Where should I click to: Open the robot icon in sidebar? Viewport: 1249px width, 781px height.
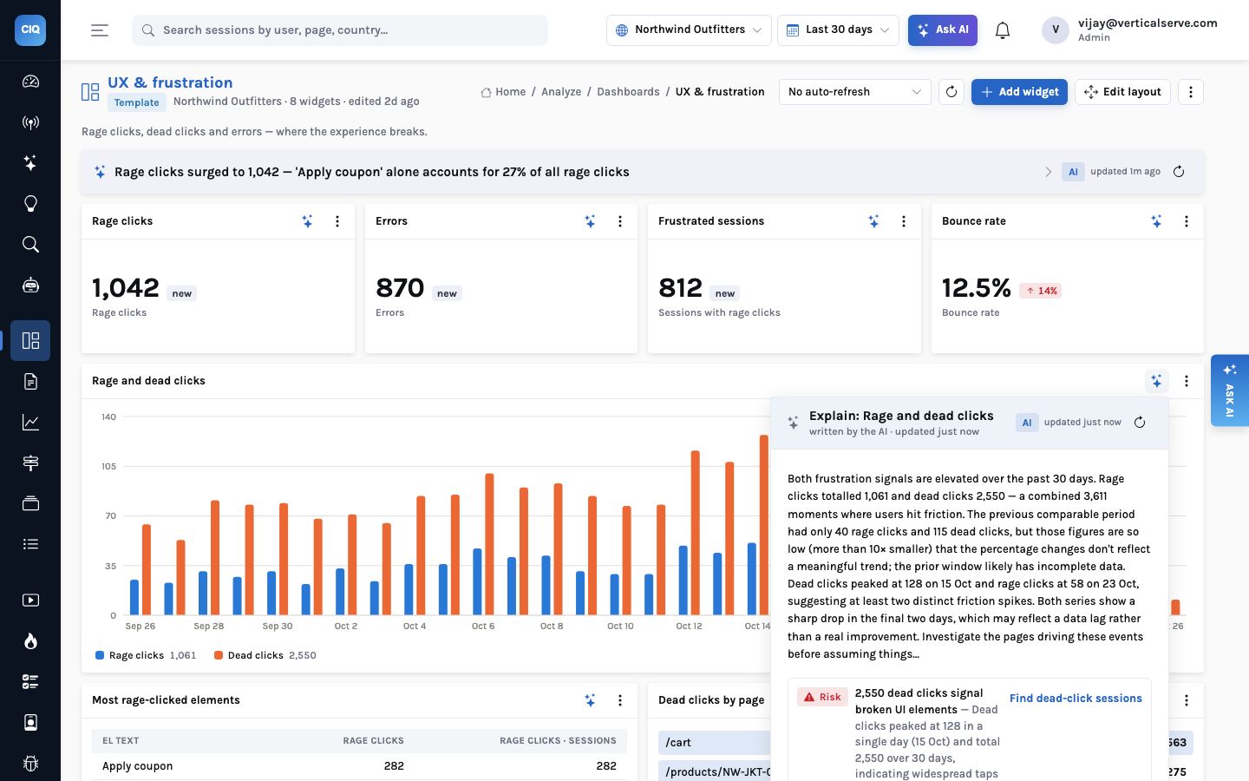coord(30,285)
